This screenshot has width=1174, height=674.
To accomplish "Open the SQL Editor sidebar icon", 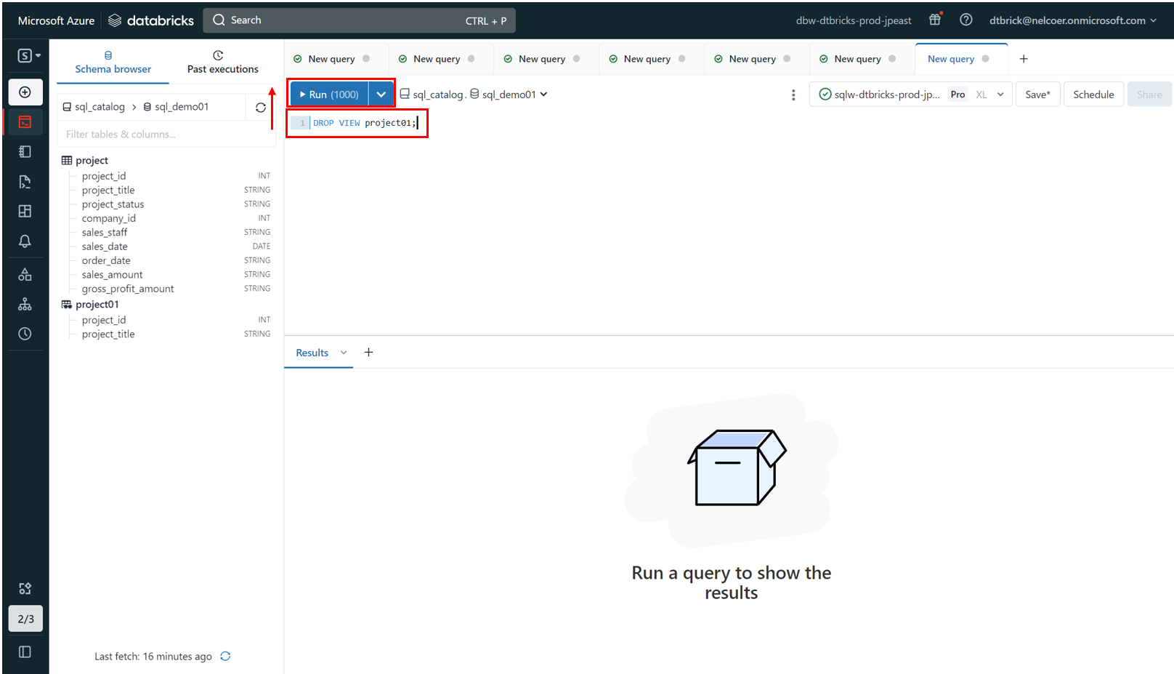I will (x=25, y=122).
